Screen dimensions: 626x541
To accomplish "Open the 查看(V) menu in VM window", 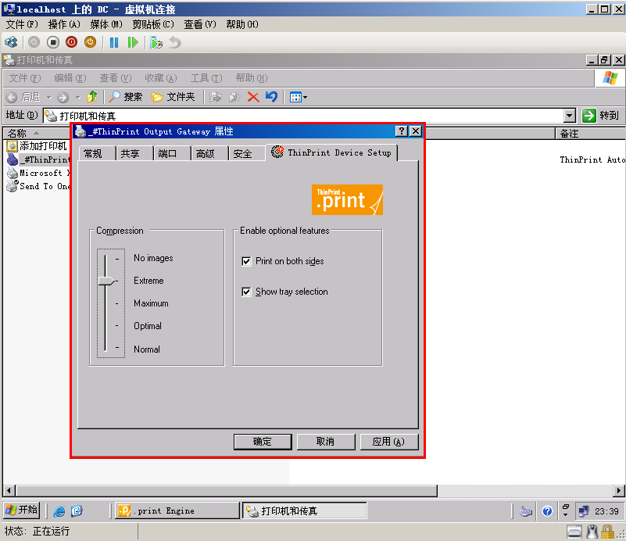I will click(200, 24).
